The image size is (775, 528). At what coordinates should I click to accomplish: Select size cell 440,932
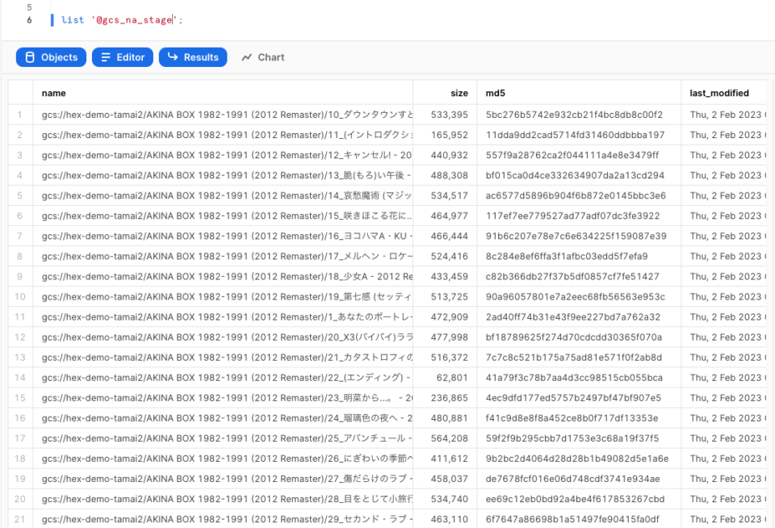445,155
